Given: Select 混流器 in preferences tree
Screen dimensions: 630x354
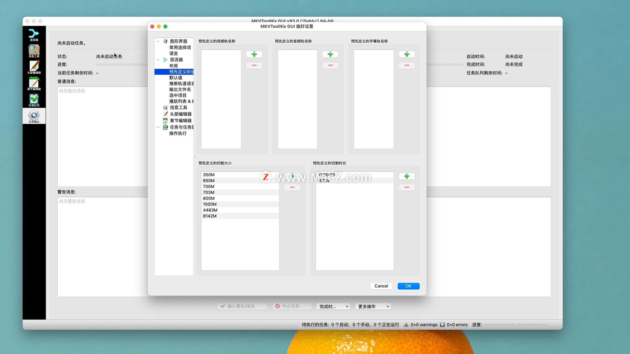Looking at the screenshot, I should (x=176, y=60).
